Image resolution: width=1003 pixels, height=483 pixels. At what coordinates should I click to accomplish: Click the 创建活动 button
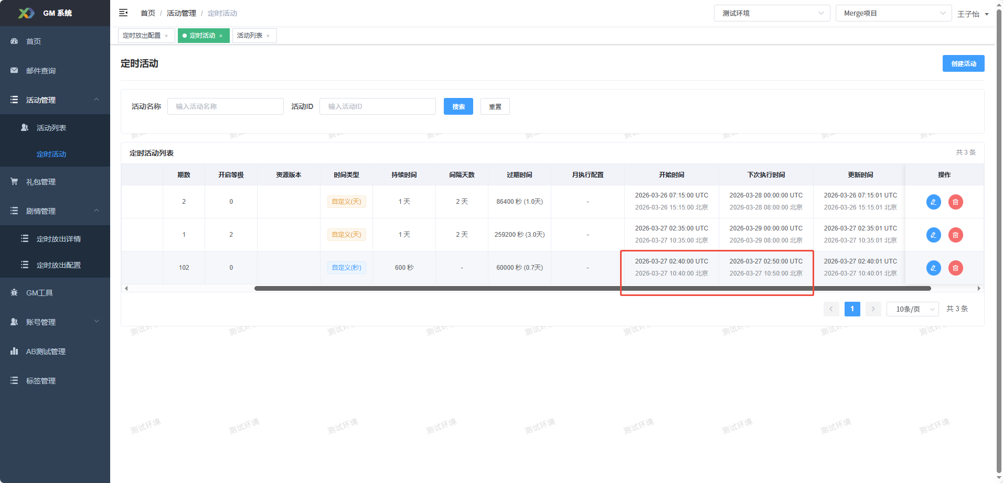[x=963, y=63]
